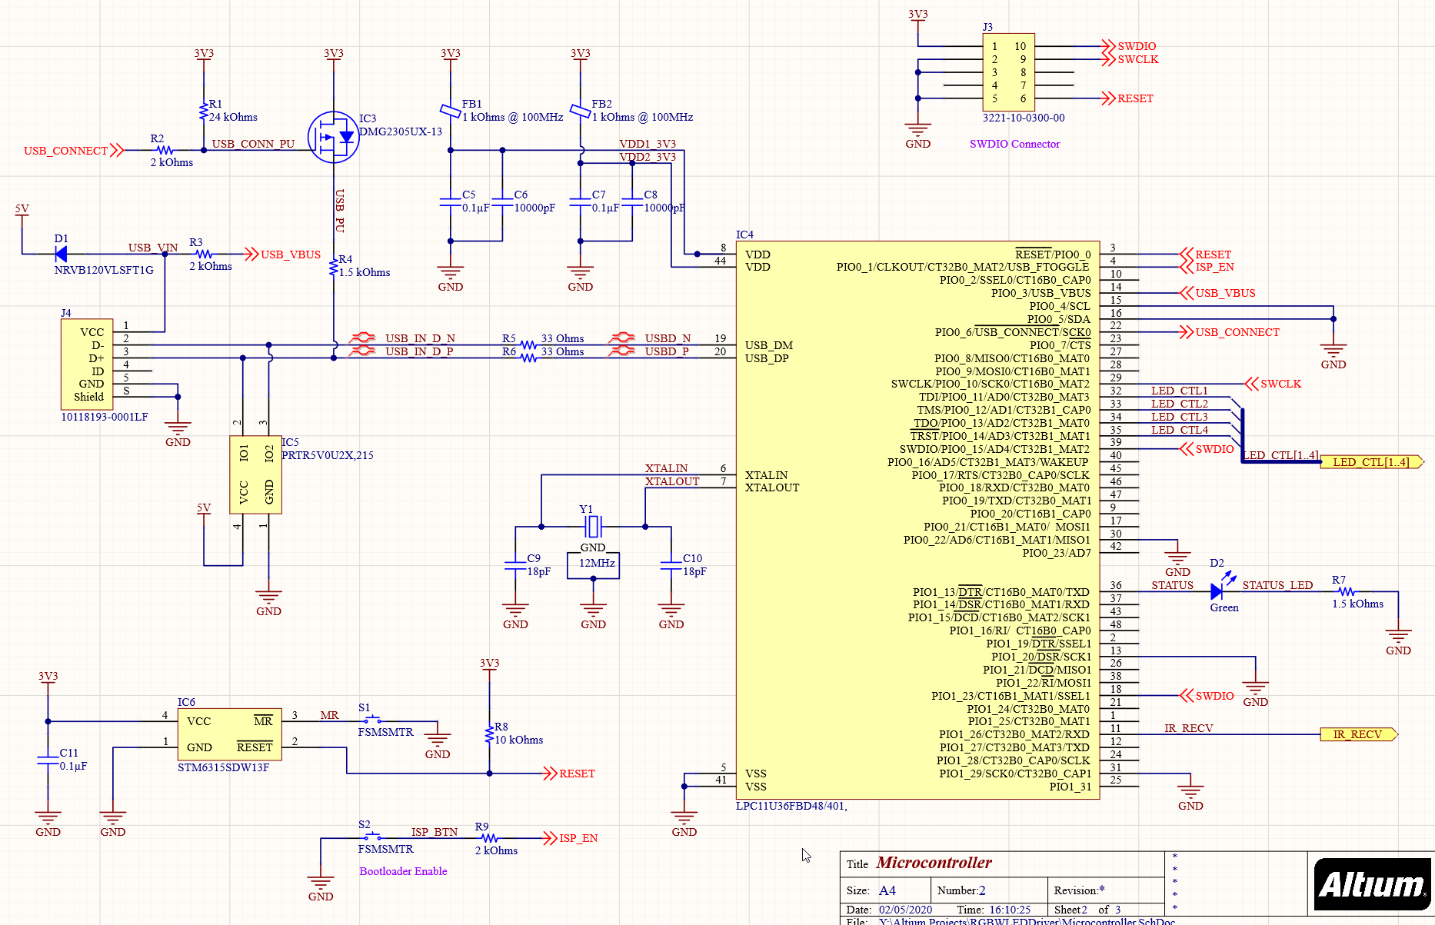Screen dimensions: 1435x925
Task: Click the 3221-10-0300-00 part label
Action: (1024, 118)
